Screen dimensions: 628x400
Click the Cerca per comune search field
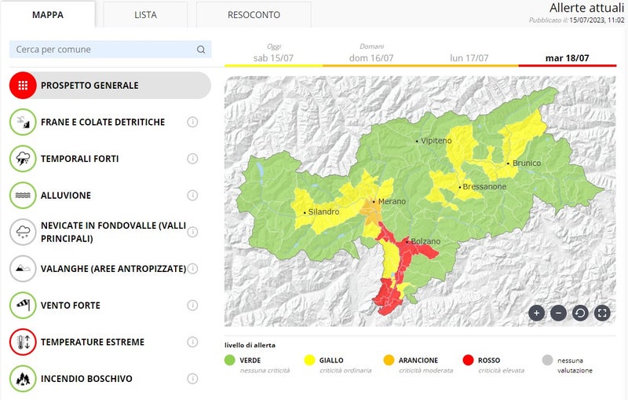102,50
